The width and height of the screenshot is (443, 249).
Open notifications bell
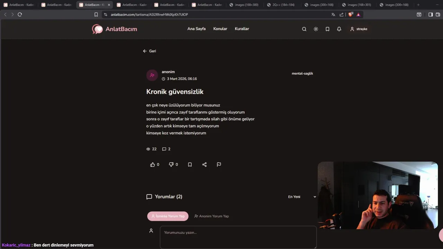tap(339, 29)
